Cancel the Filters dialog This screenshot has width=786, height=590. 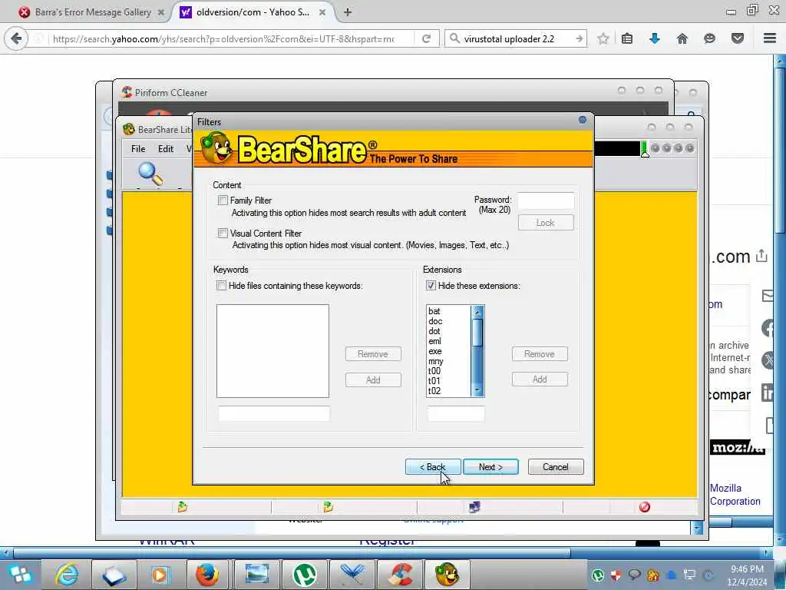click(556, 467)
